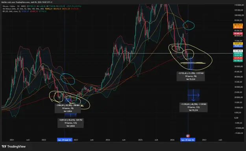The height and width of the screenshot is (151, 246).
Task: Click the 2023 label on time axis
Action: click(x=76, y=140)
